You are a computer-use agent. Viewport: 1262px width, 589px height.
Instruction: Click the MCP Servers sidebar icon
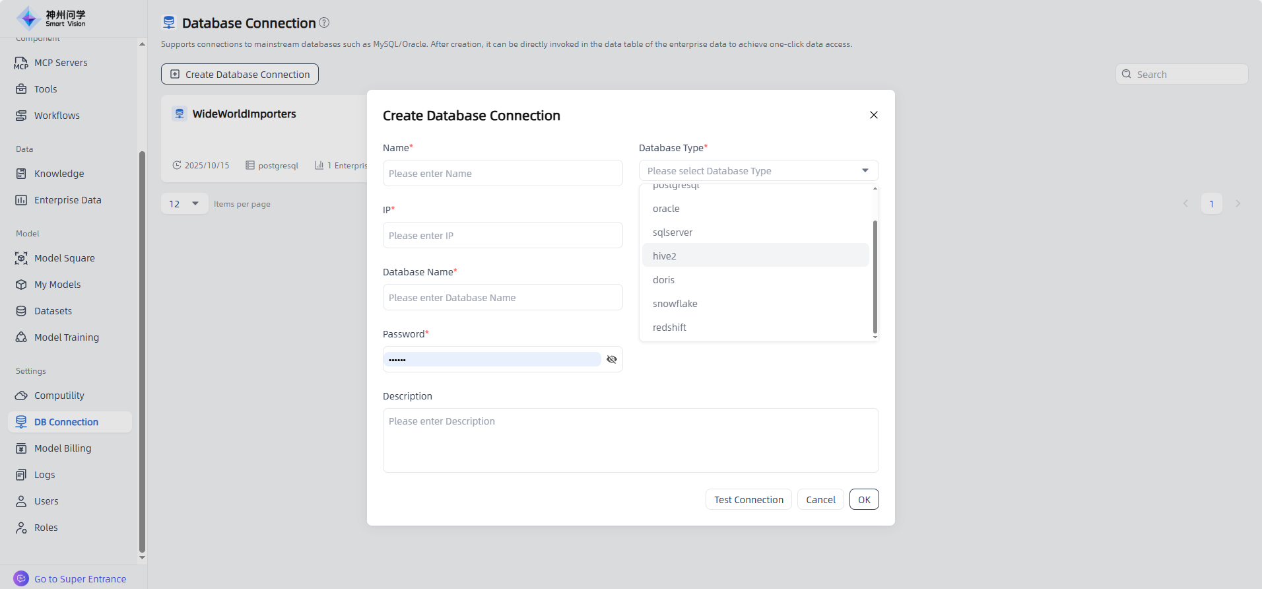(21, 63)
